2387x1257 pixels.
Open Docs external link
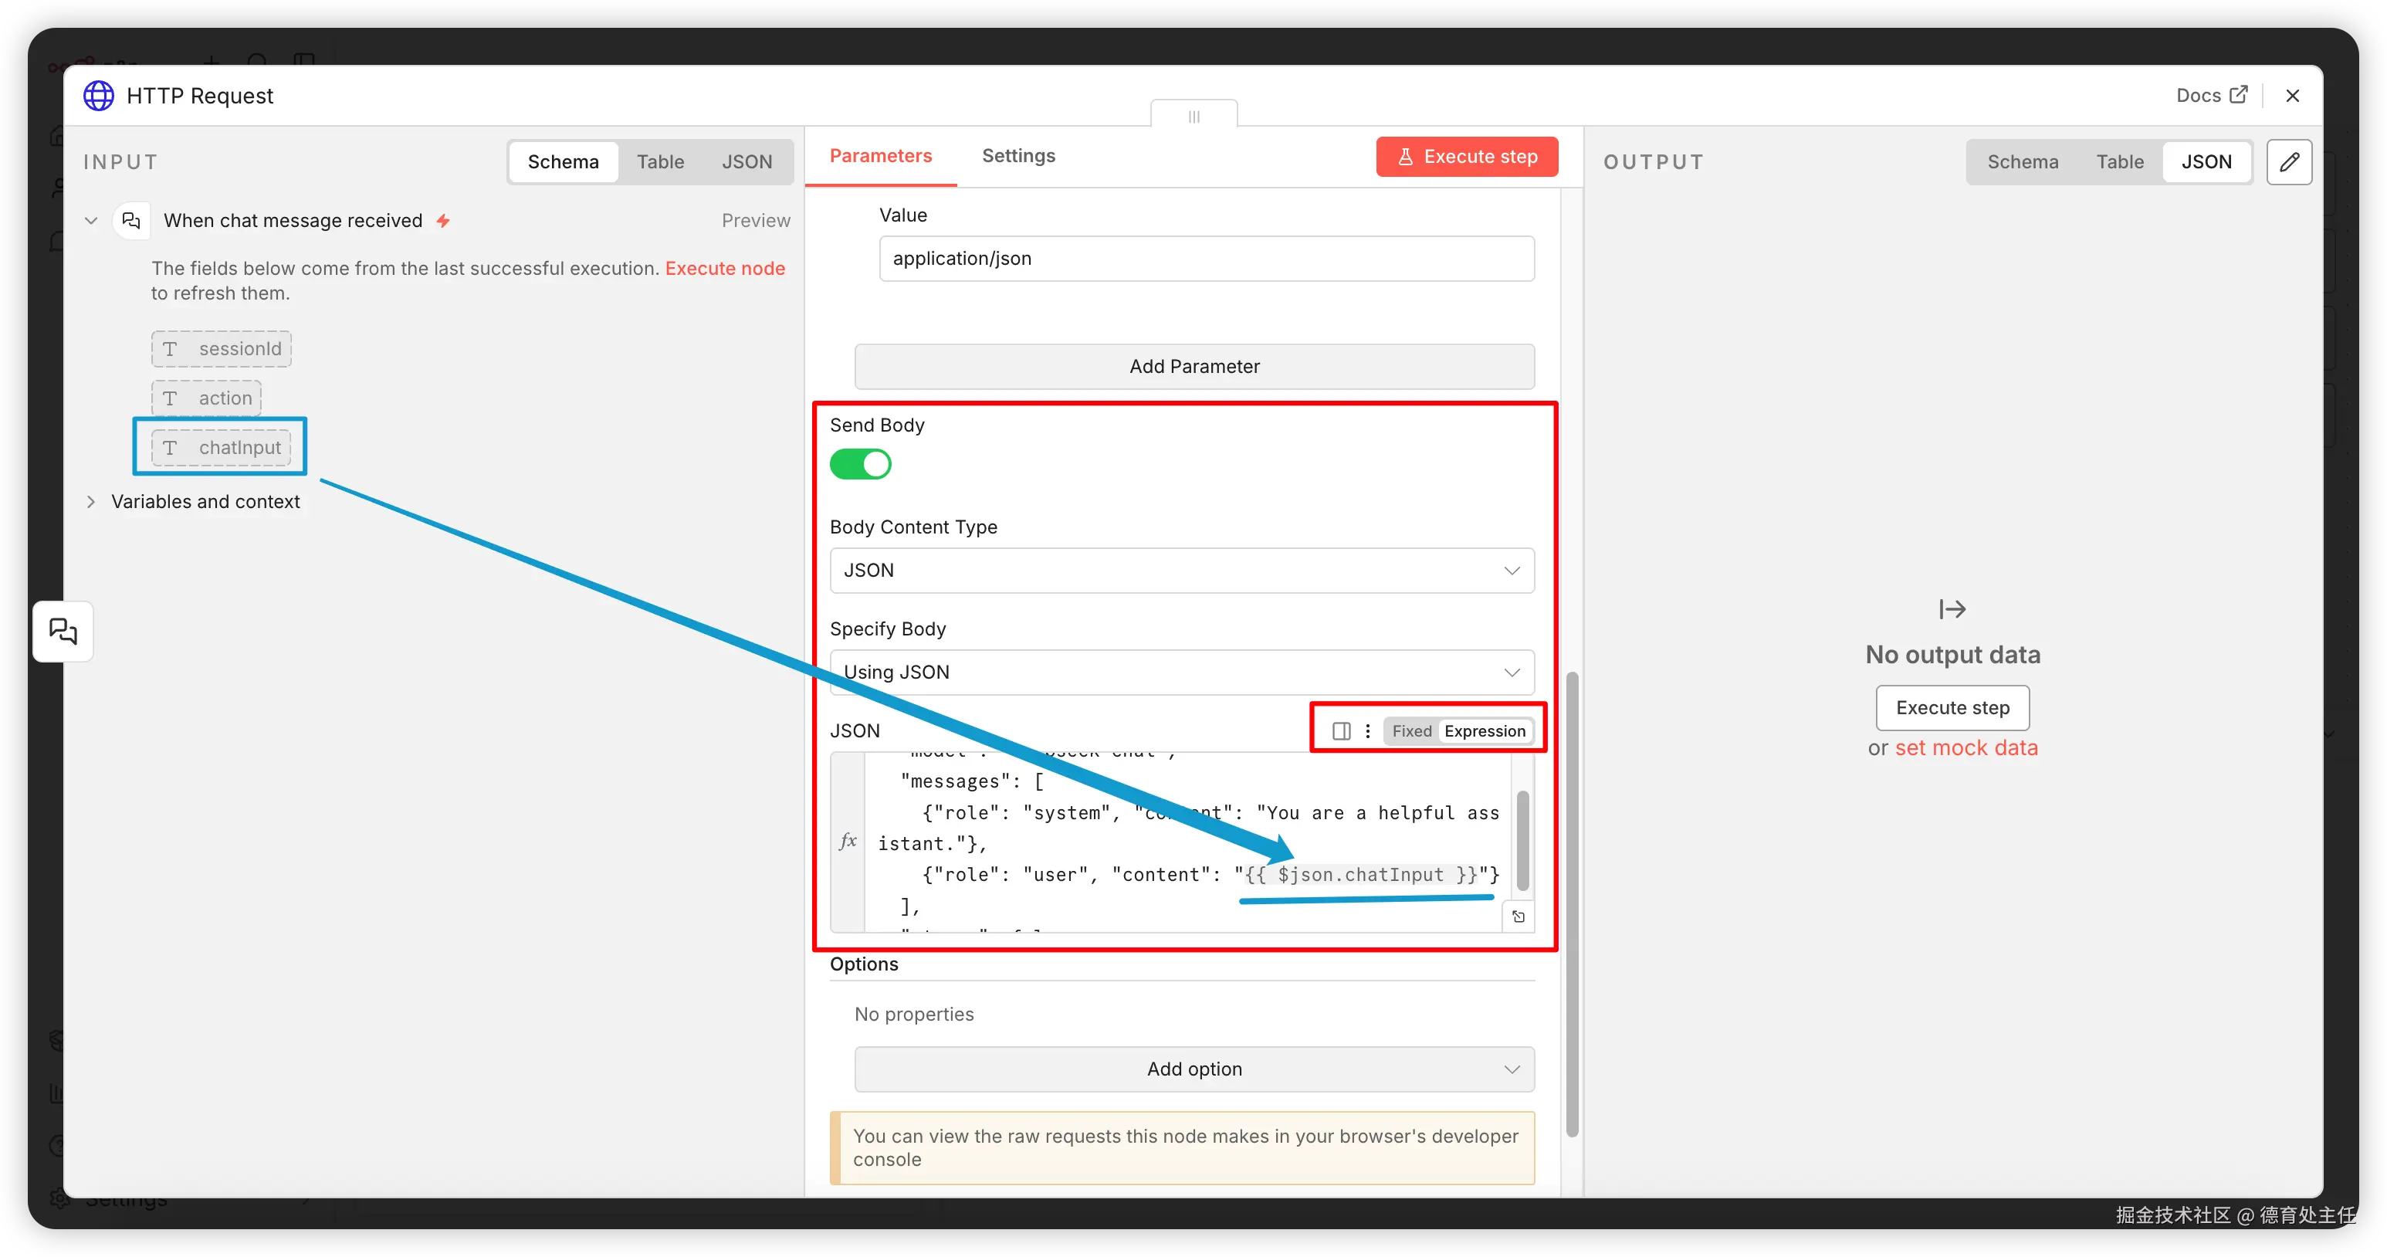pyautogui.click(x=2211, y=96)
